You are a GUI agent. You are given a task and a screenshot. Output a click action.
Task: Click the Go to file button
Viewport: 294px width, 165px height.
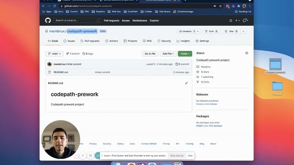pos(150,54)
